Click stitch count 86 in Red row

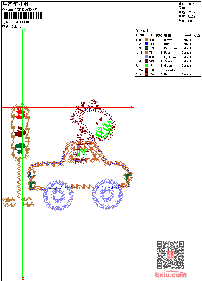click(x=152, y=74)
